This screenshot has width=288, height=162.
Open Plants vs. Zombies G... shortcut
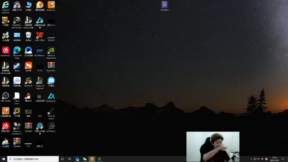tap(17, 129)
